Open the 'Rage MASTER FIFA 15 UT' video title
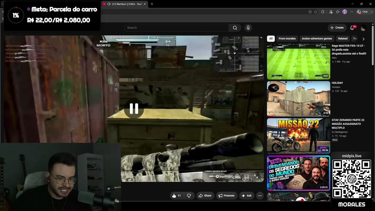The width and height of the screenshot is (375, 211). [349, 50]
